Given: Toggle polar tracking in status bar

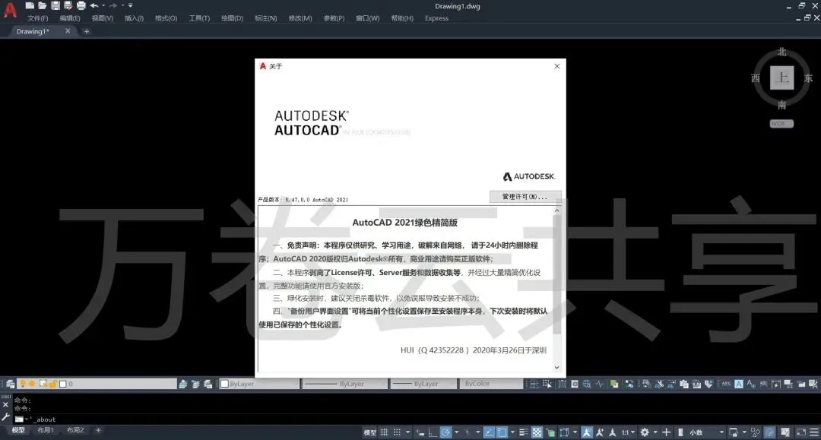Looking at the screenshot, I should click(x=445, y=432).
